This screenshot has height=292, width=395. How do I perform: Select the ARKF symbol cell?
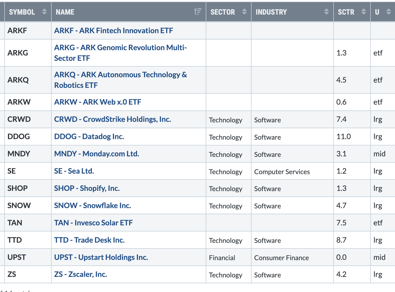coord(28,31)
